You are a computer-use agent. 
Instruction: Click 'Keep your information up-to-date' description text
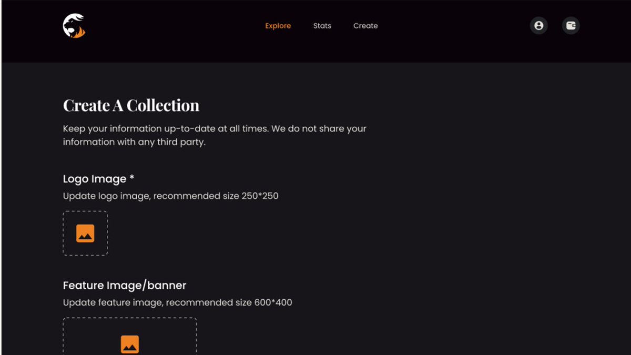[x=215, y=135]
